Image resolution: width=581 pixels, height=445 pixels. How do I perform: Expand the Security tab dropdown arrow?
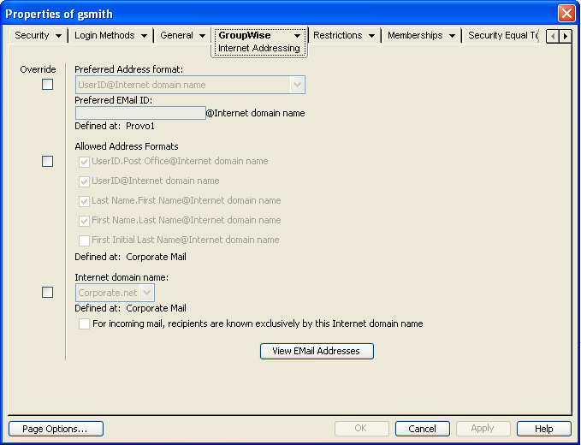[x=58, y=36]
